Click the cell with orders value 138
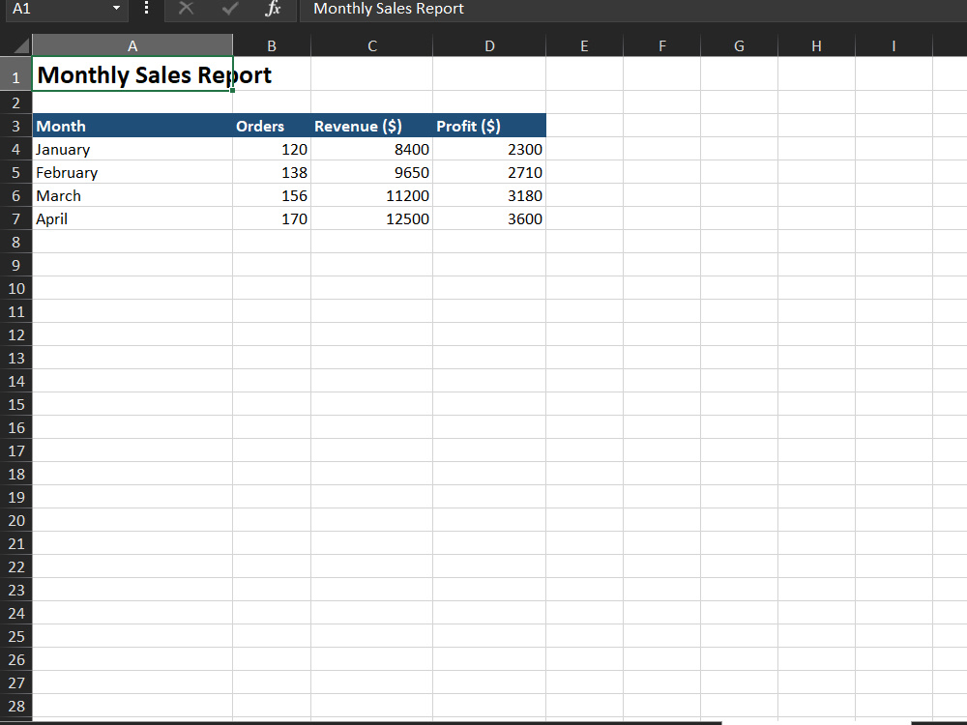 point(272,173)
